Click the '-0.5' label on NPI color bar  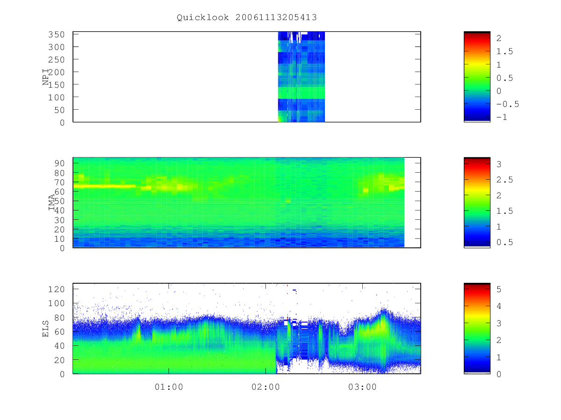tap(508, 105)
